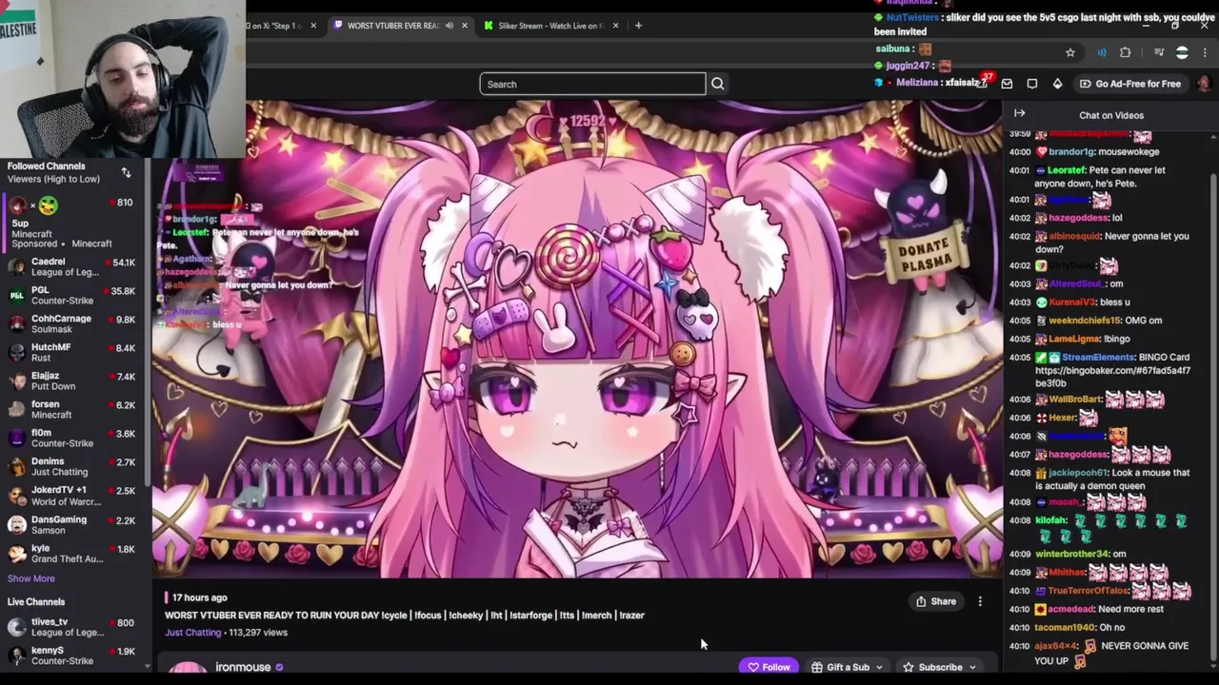Image resolution: width=1219 pixels, height=685 pixels.
Task: Open forsen Minecraft channel
Action: (71, 410)
